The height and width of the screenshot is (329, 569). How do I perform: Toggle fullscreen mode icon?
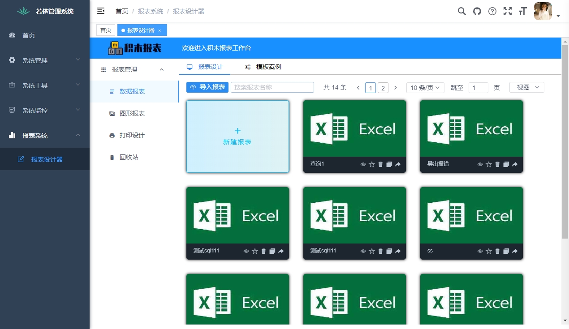(x=508, y=11)
